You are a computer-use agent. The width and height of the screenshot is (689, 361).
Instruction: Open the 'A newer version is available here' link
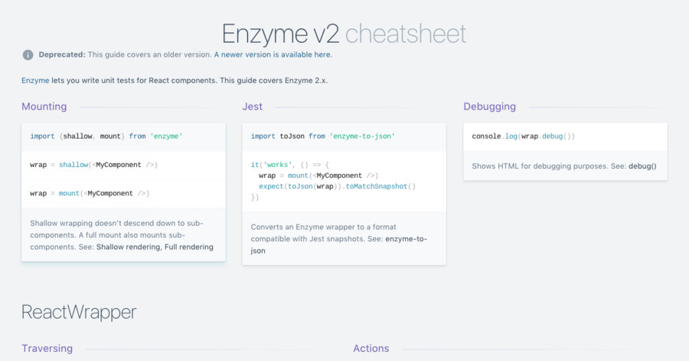tap(273, 54)
